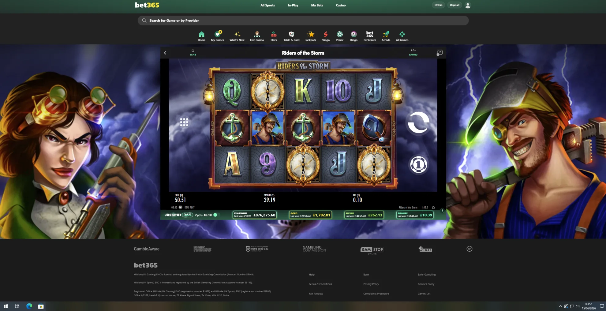Open the Safer Gambling link
This screenshot has height=311, width=606.
pyautogui.click(x=427, y=275)
